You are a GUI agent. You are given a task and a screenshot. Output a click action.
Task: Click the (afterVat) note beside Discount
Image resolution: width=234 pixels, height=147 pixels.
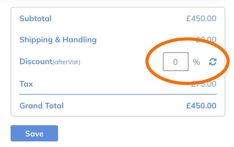66,62
